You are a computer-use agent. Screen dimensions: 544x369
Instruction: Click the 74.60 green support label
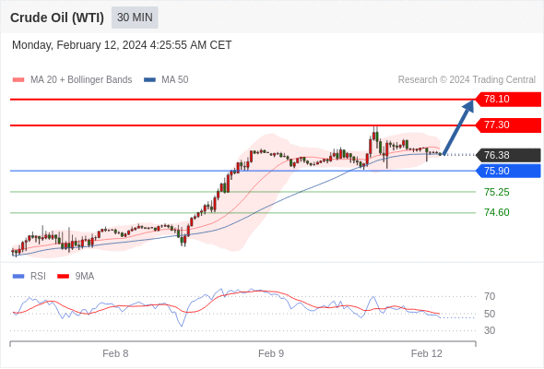pyautogui.click(x=497, y=212)
